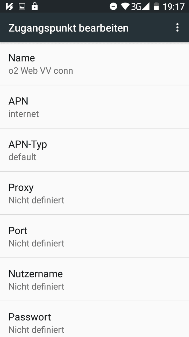
Task: Edit the APN-Typ default entry
Action: [x=94, y=150]
